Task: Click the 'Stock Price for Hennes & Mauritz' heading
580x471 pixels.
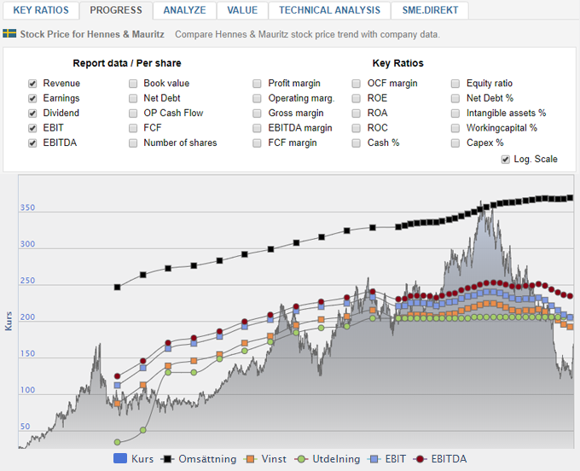Action: (x=92, y=34)
